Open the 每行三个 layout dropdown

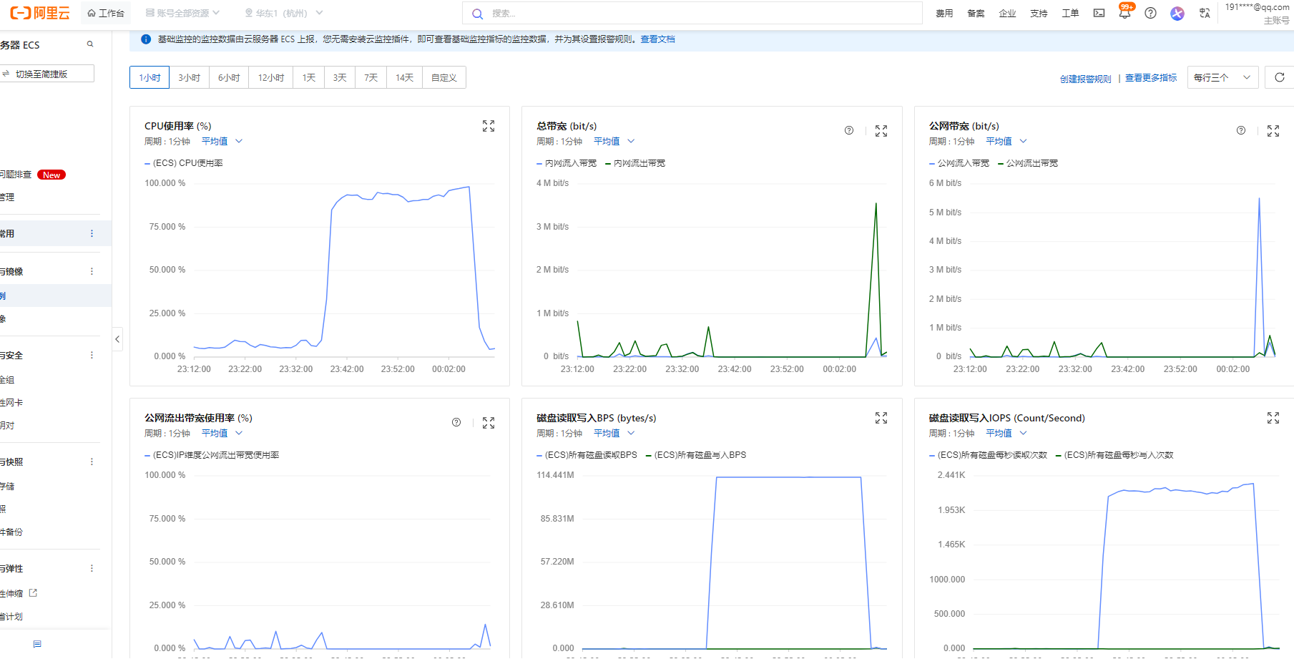coord(1222,77)
